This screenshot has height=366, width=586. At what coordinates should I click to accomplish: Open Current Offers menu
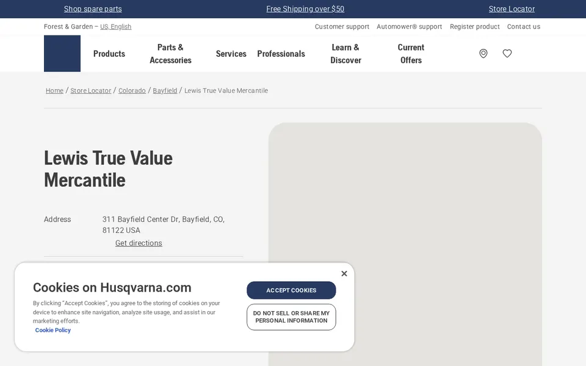[411, 54]
